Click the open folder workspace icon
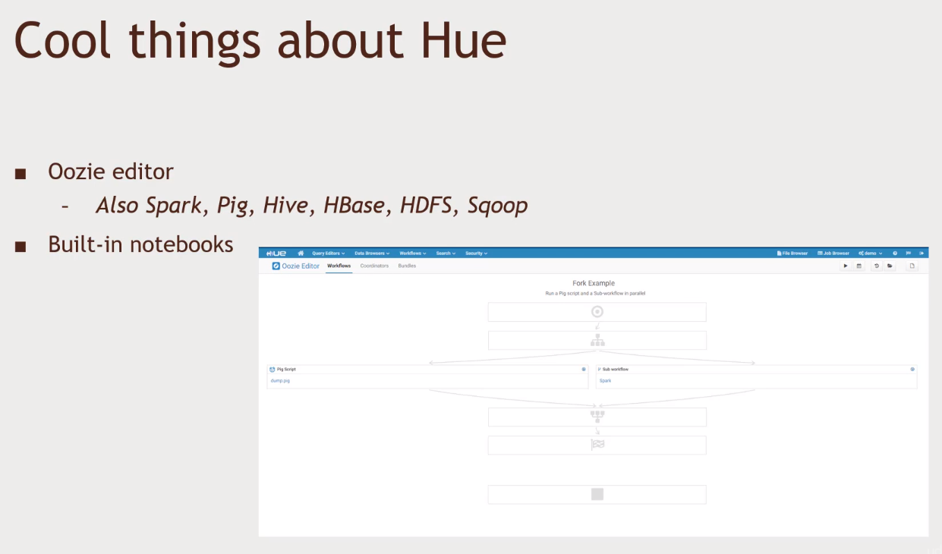The image size is (942, 554). pos(890,266)
